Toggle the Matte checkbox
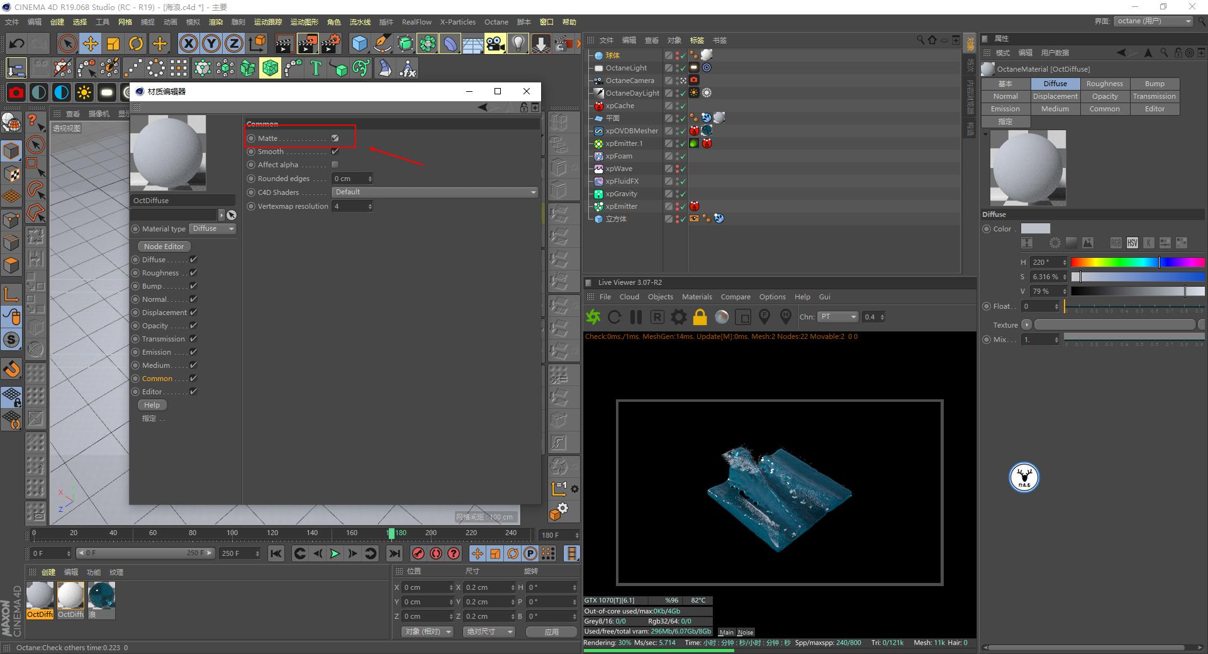Viewport: 1208px width, 654px height. 335,138
